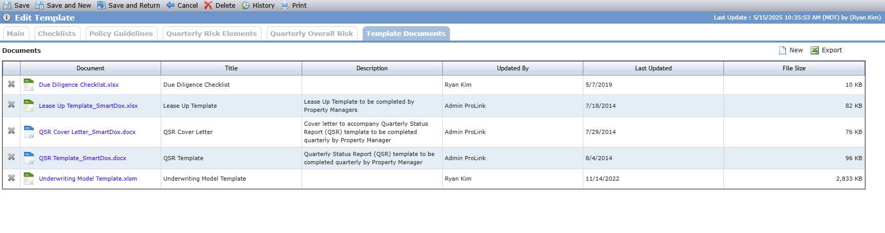The width and height of the screenshot is (885, 233).
Task: Click the Last Update timestamp text
Action: (x=797, y=17)
